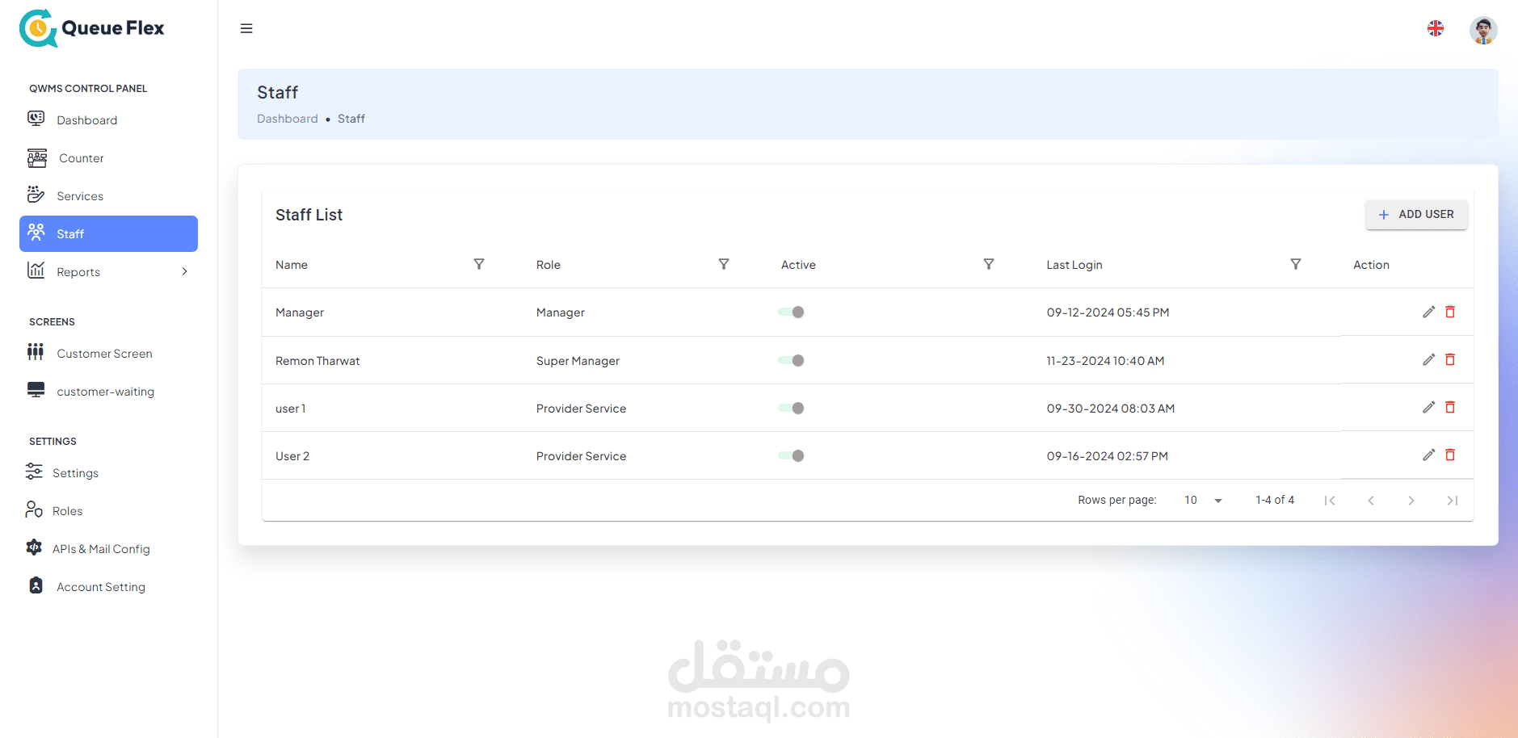Viewport: 1518px width, 738px height.
Task: Delete the Manager staff row
Action: (x=1450, y=312)
